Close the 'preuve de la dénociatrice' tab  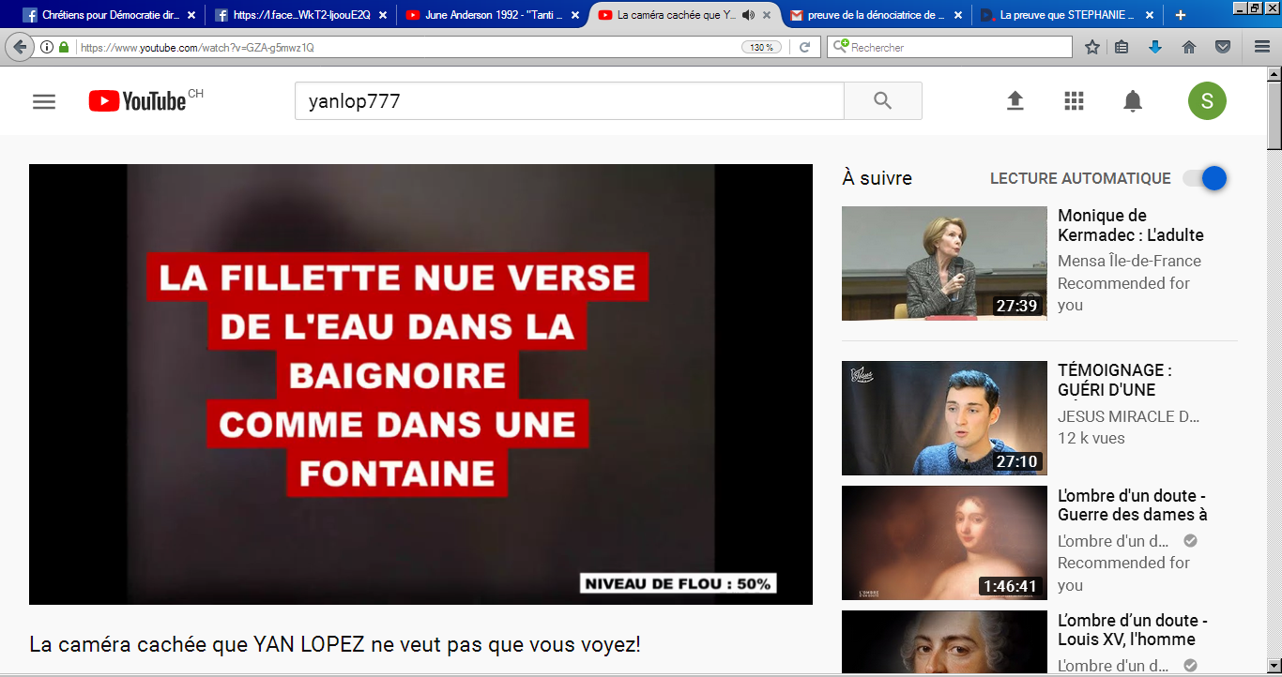957,15
